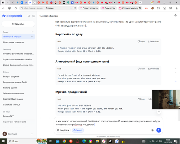Reload the page
This screenshot has height=144, width=180.
point(16,8)
